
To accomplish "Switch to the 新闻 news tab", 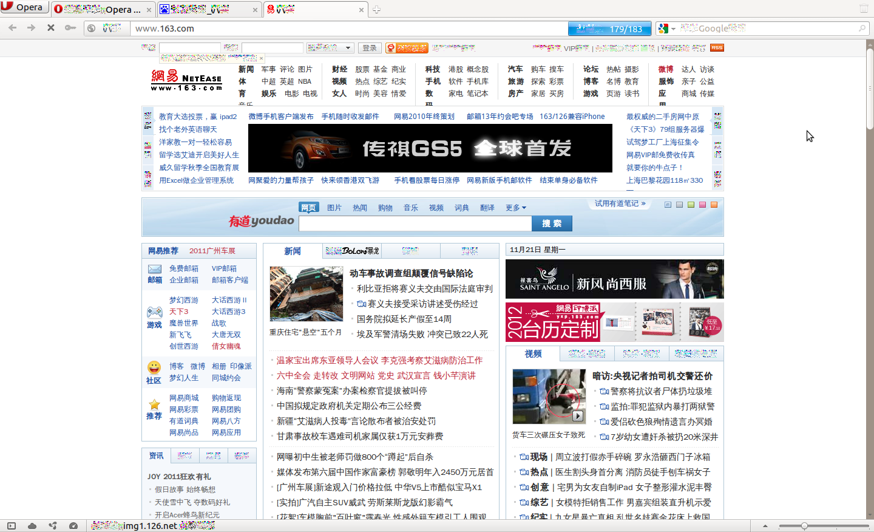I will [x=293, y=251].
